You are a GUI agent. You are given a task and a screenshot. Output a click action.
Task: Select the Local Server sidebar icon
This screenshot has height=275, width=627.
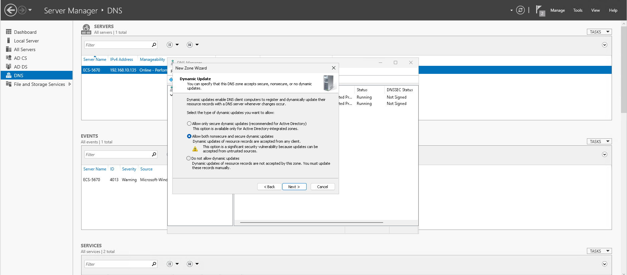pos(9,41)
